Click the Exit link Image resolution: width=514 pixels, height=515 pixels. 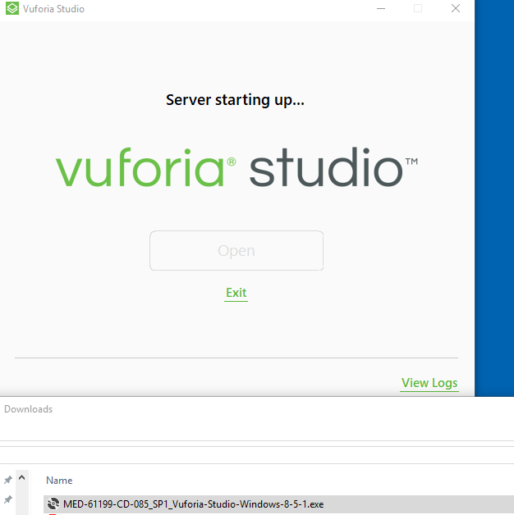pos(236,292)
